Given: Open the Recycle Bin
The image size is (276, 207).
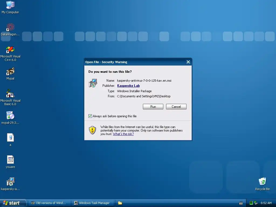Looking at the screenshot, I should [263, 184].
